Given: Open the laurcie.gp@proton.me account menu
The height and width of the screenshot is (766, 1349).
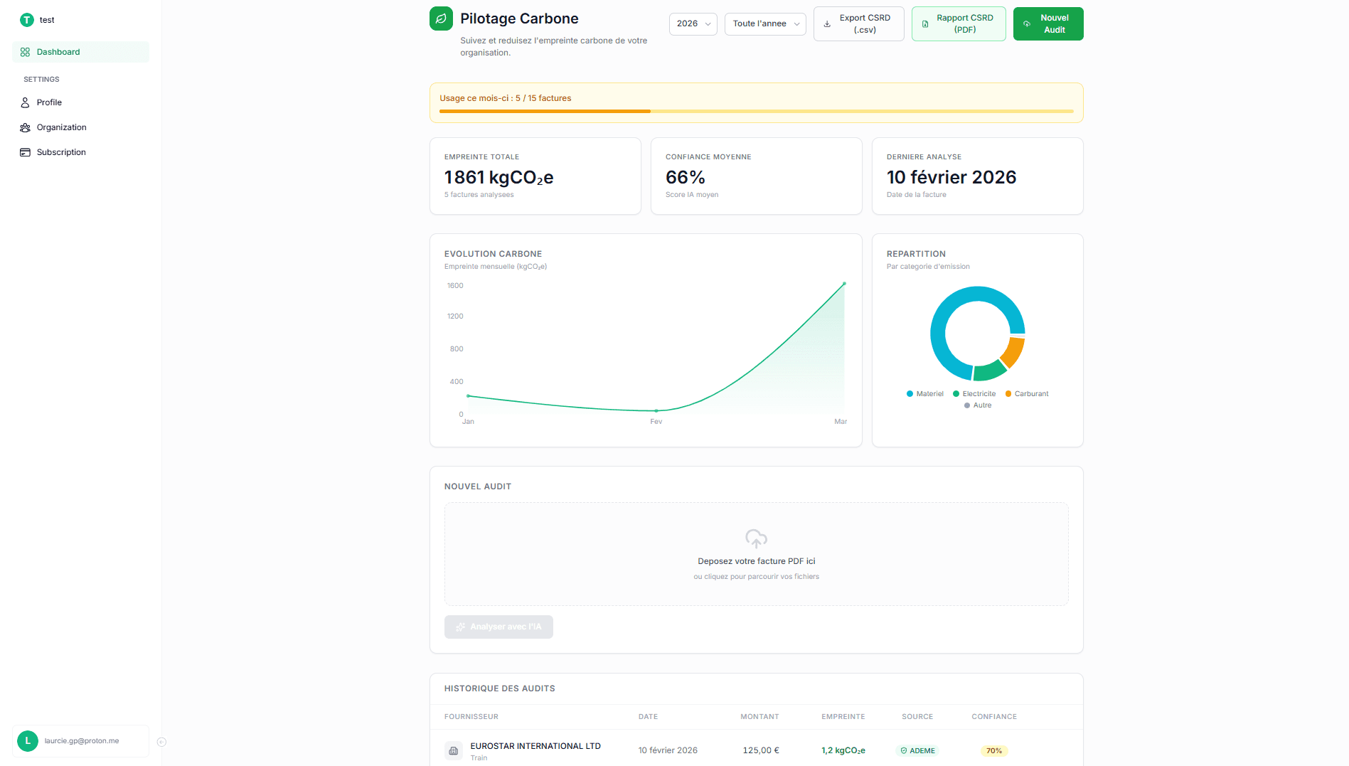Looking at the screenshot, I should tap(81, 741).
